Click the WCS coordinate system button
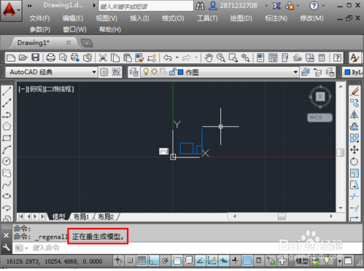Viewport: 364px width, 271px height. coord(320,118)
